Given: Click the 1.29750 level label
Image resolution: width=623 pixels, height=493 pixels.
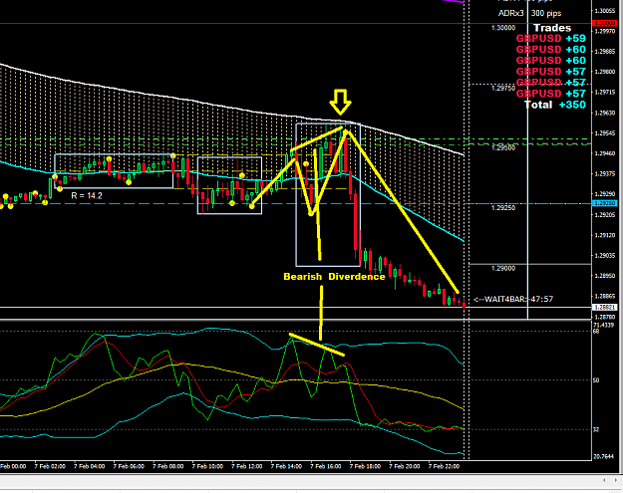Looking at the screenshot, I should pyautogui.click(x=503, y=88).
